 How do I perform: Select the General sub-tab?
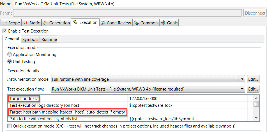point(12,39)
